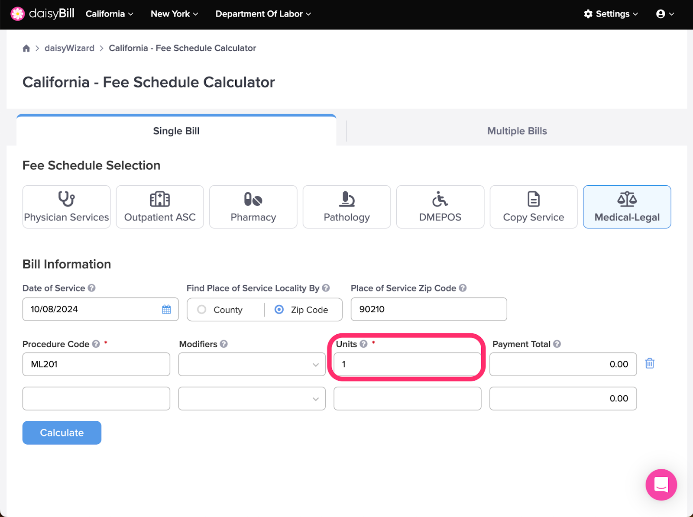Delete the ML201 row with trash icon
The width and height of the screenshot is (693, 517).
(x=649, y=363)
